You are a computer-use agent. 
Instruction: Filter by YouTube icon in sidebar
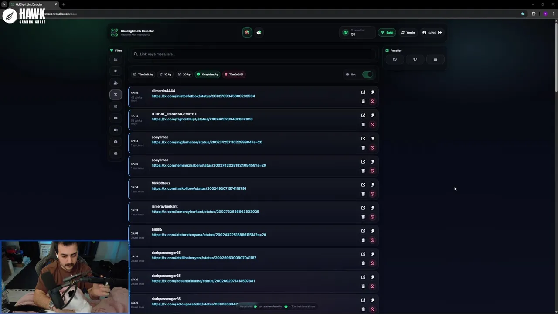(x=116, y=118)
